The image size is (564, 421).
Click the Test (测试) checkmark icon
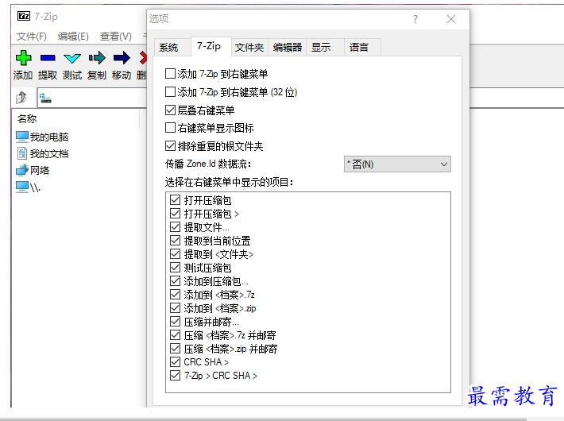click(72, 58)
